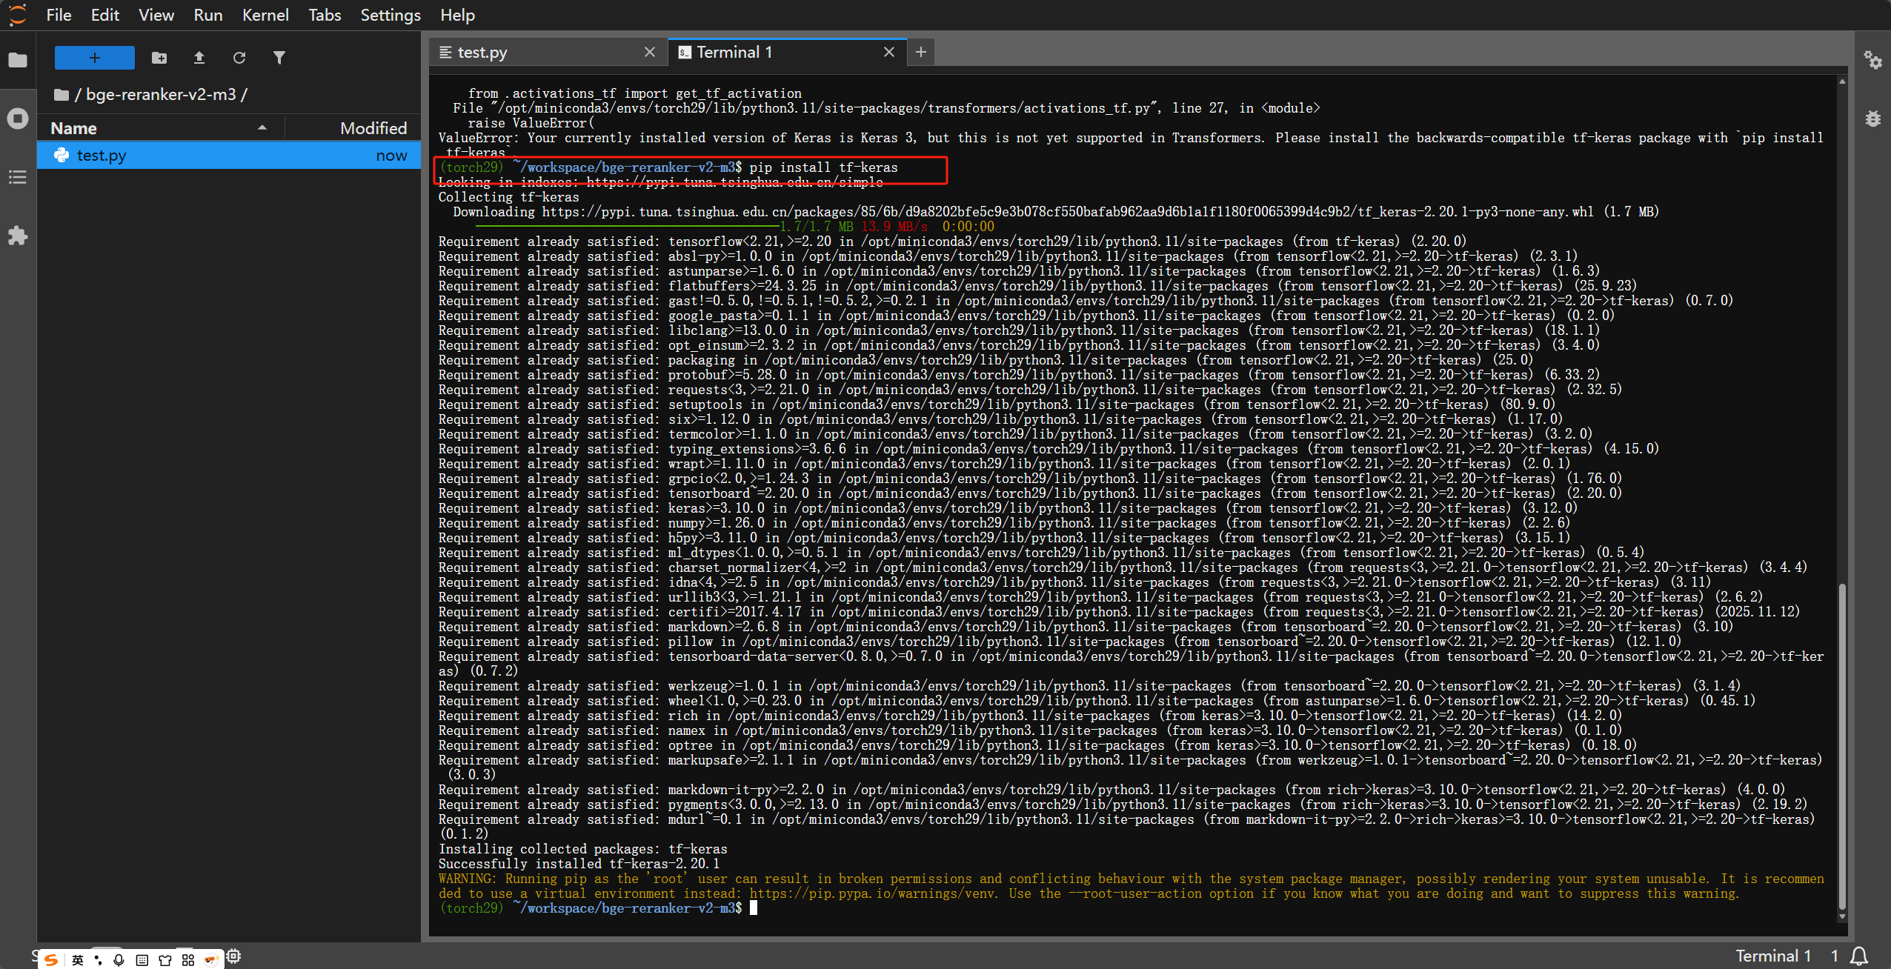This screenshot has width=1891, height=969.
Task: Click the terminal prompt cursor line
Action: click(x=598, y=908)
